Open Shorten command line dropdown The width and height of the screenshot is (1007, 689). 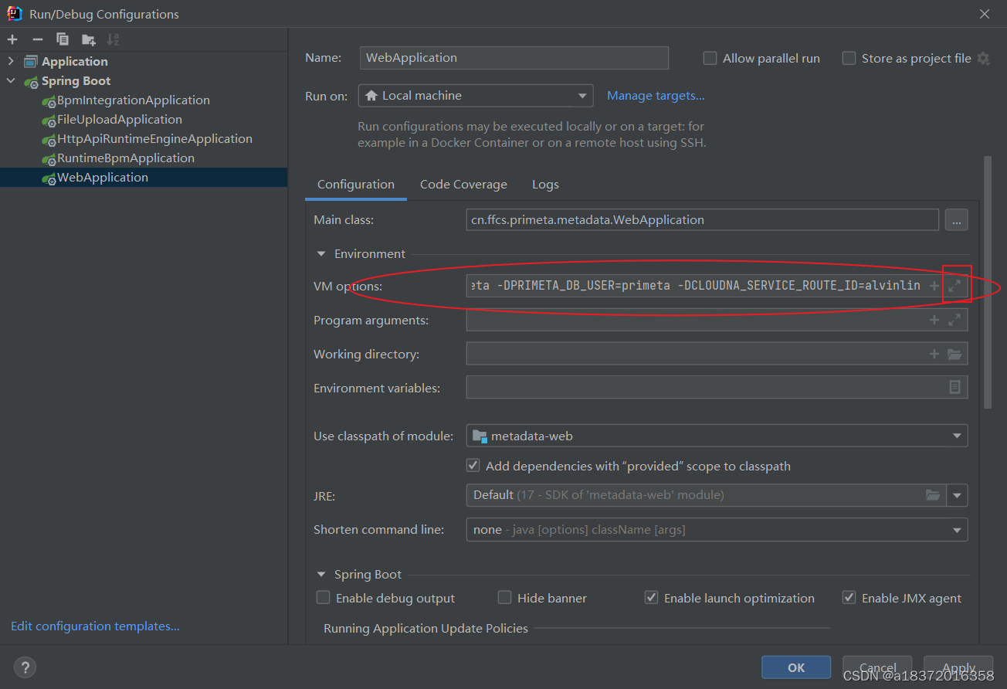coord(717,530)
